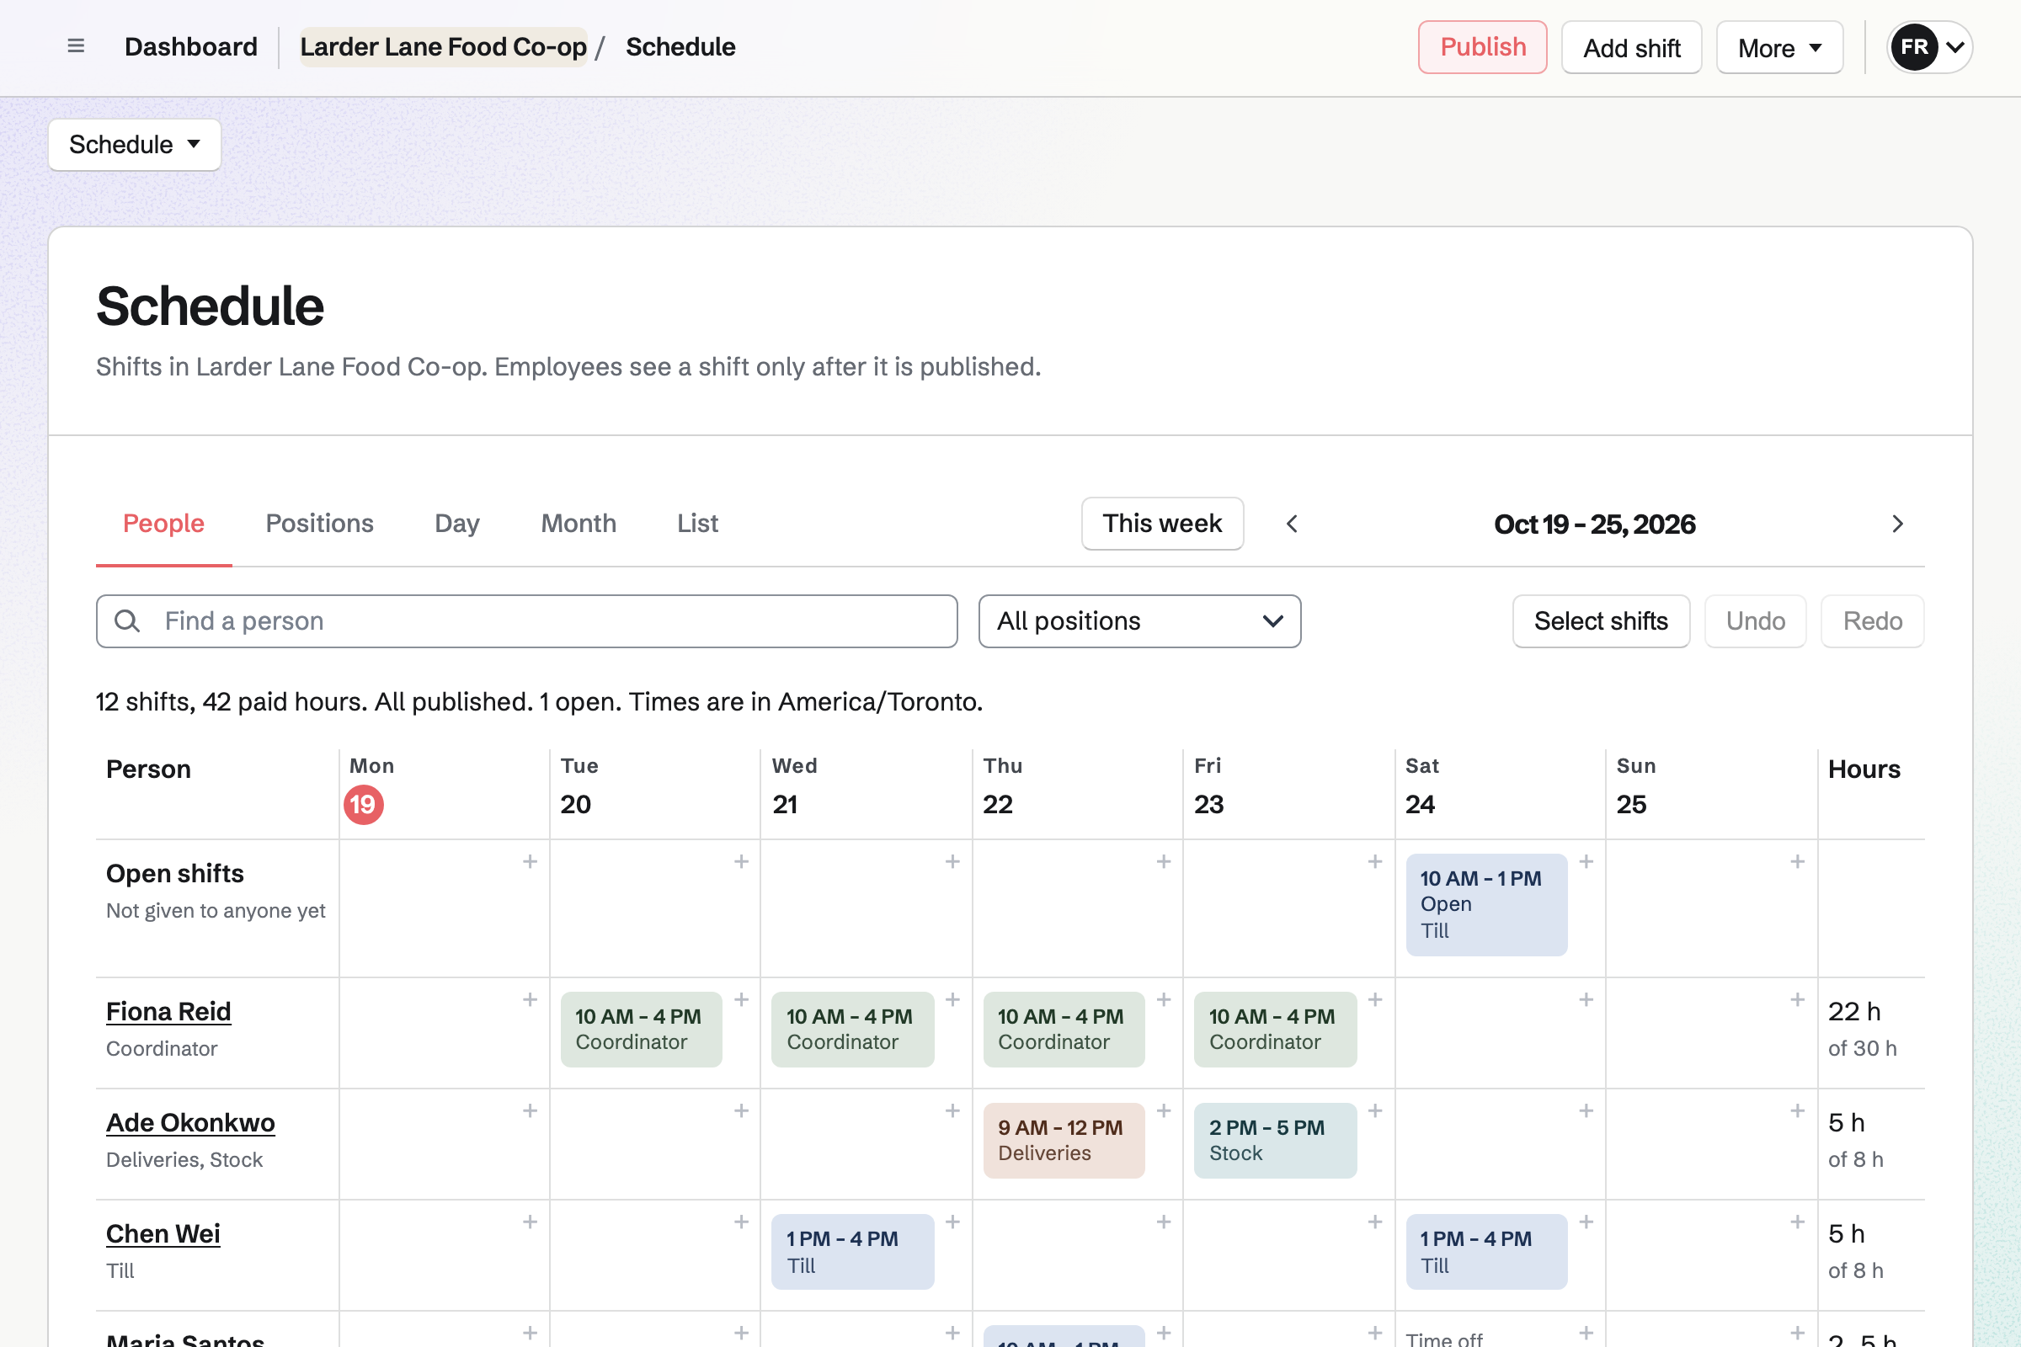Add shift for Fiona Reid on Saturday
Image resolution: width=2021 pixels, height=1347 pixels.
coord(1586,1000)
